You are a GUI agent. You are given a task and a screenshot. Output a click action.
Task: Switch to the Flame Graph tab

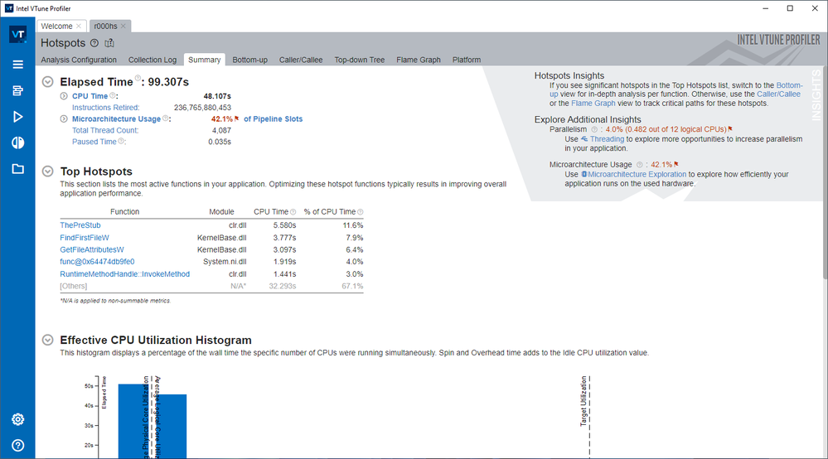419,60
